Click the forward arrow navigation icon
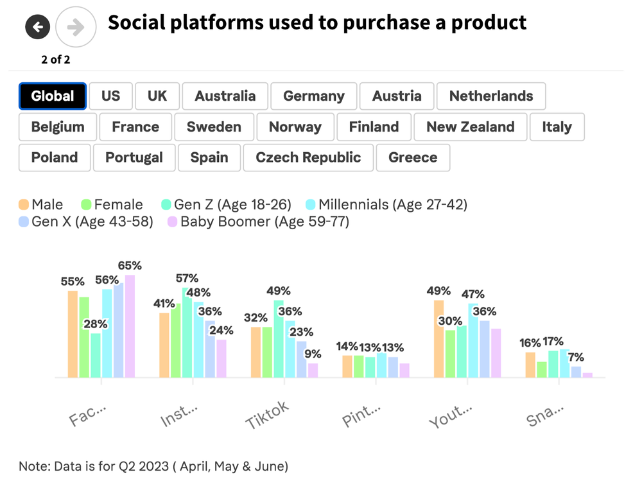The image size is (642, 479). pyautogui.click(x=76, y=27)
